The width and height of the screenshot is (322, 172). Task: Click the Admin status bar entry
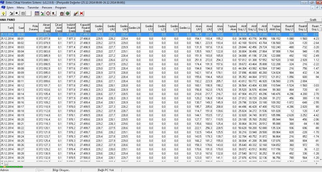tap(4, 170)
